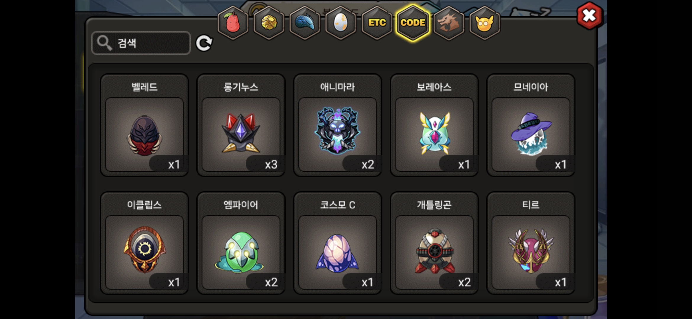Open the brown dragon head tab
This screenshot has width=692, height=319.
point(449,23)
